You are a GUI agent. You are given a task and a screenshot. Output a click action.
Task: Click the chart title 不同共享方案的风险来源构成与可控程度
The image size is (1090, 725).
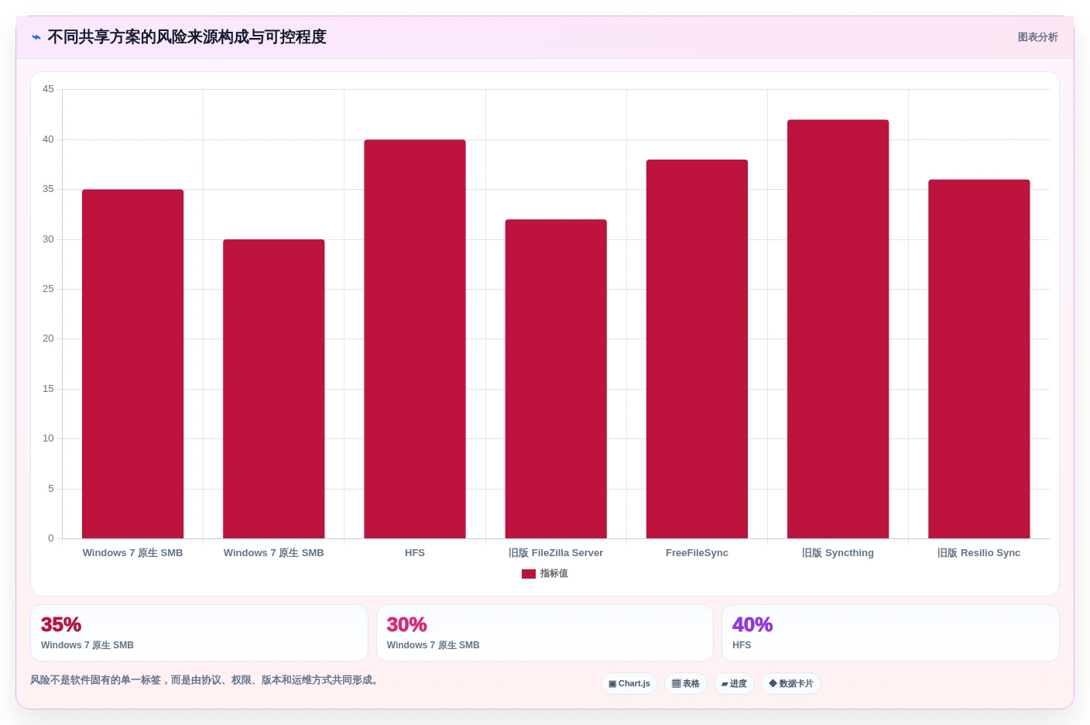[187, 37]
